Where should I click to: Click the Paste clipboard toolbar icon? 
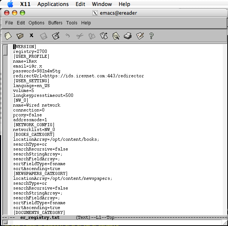[x=104, y=36]
